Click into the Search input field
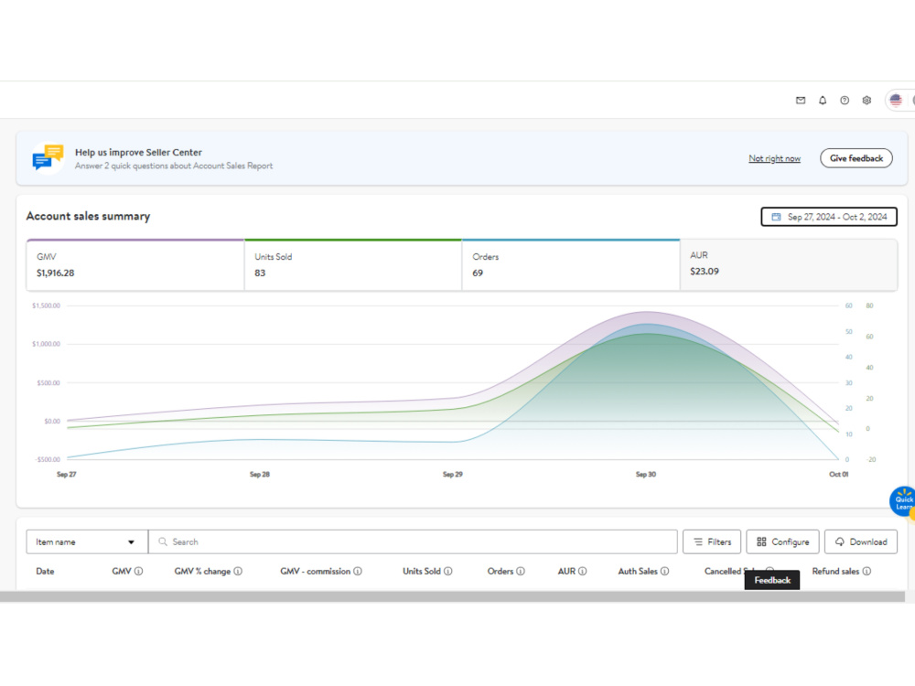Screen dimensions: 915x686 [x=414, y=541]
